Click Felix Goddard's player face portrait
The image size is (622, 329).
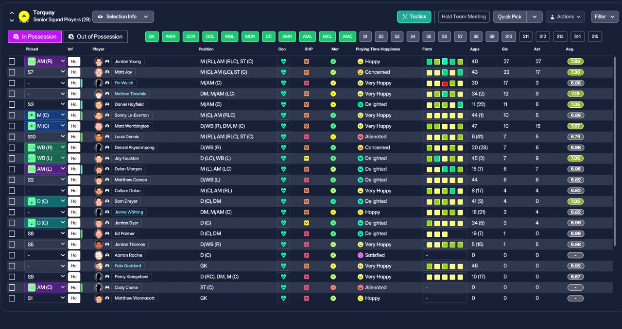(99, 266)
